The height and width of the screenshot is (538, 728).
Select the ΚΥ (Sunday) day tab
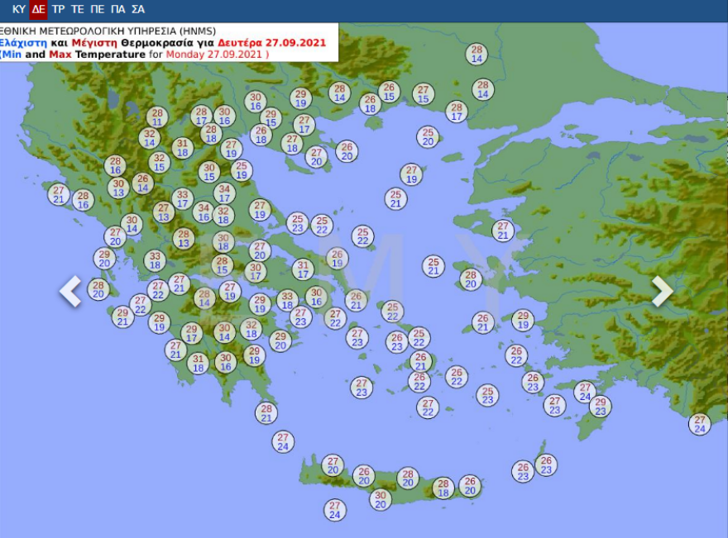click(x=19, y=10)
